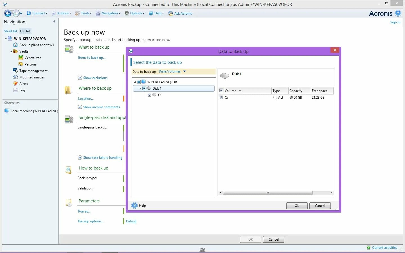Click the Current activities status icon

(x=369, y=248)
